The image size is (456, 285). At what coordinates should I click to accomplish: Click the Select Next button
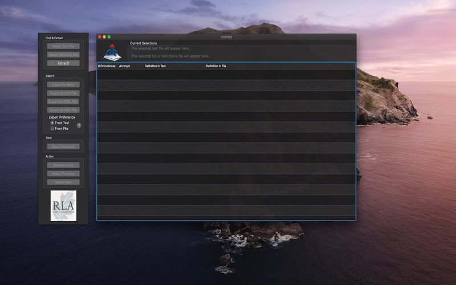pyautogui.click(x=63, y=182)
